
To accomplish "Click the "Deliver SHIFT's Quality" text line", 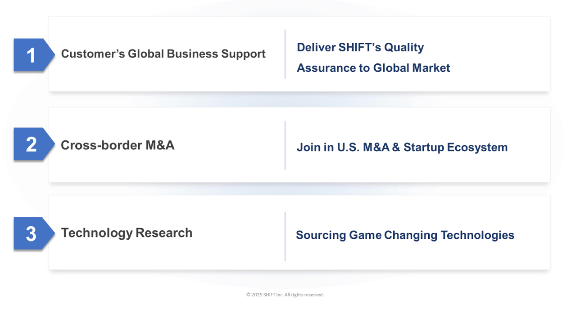I will point(360,48).
